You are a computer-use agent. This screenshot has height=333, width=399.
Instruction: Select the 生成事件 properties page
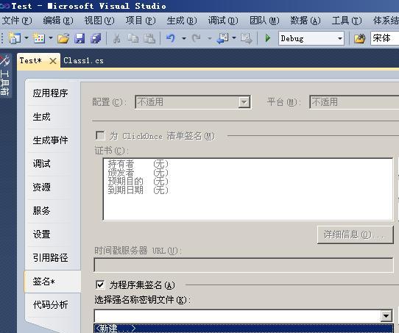[50, 140]
